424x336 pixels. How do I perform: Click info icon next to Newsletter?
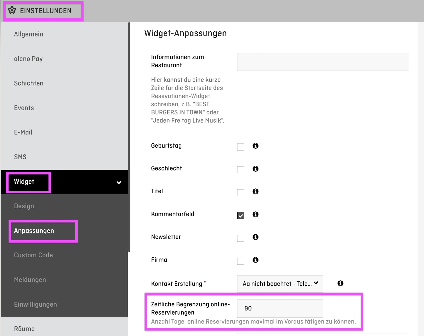(255, 237)
